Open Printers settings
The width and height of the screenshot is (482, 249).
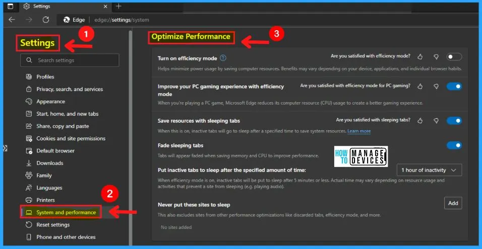pyautogui.click(x=45, y=200)
